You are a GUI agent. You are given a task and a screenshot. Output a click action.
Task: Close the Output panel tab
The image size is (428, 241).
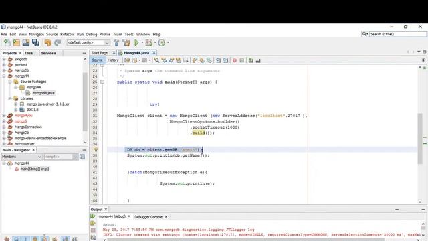point(106,209)
